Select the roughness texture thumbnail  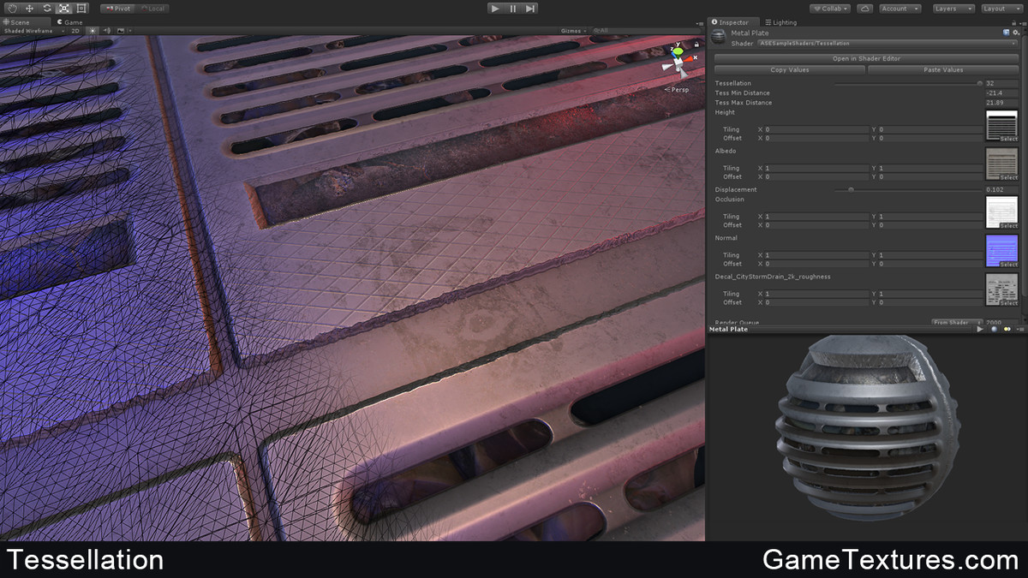tap(1001, 289)
